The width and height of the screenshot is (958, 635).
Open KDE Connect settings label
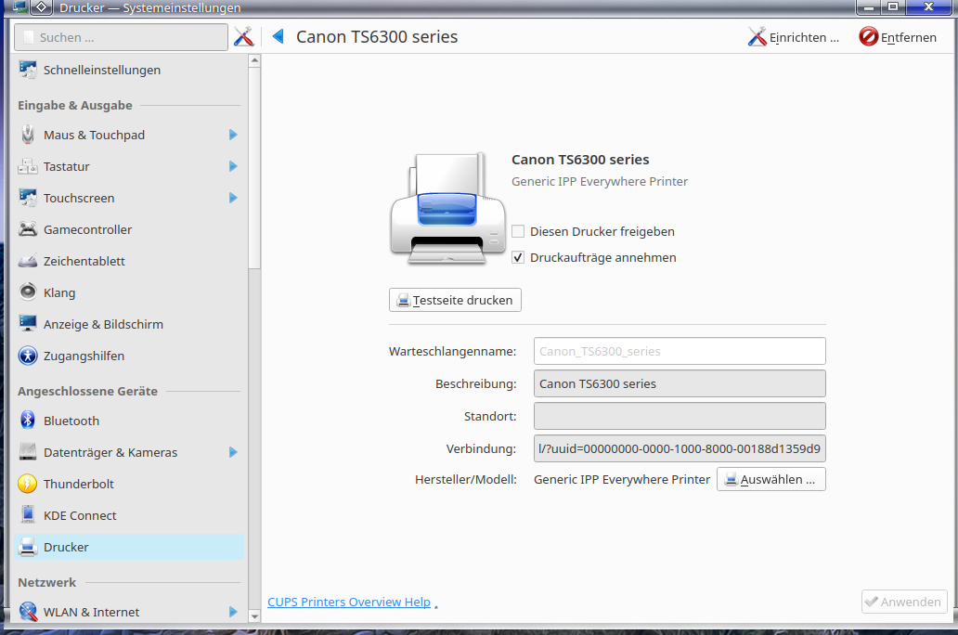pyautogui.click(x=80, y=515)
